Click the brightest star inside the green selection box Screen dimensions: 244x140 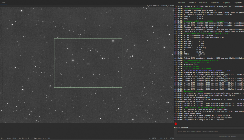113,41
